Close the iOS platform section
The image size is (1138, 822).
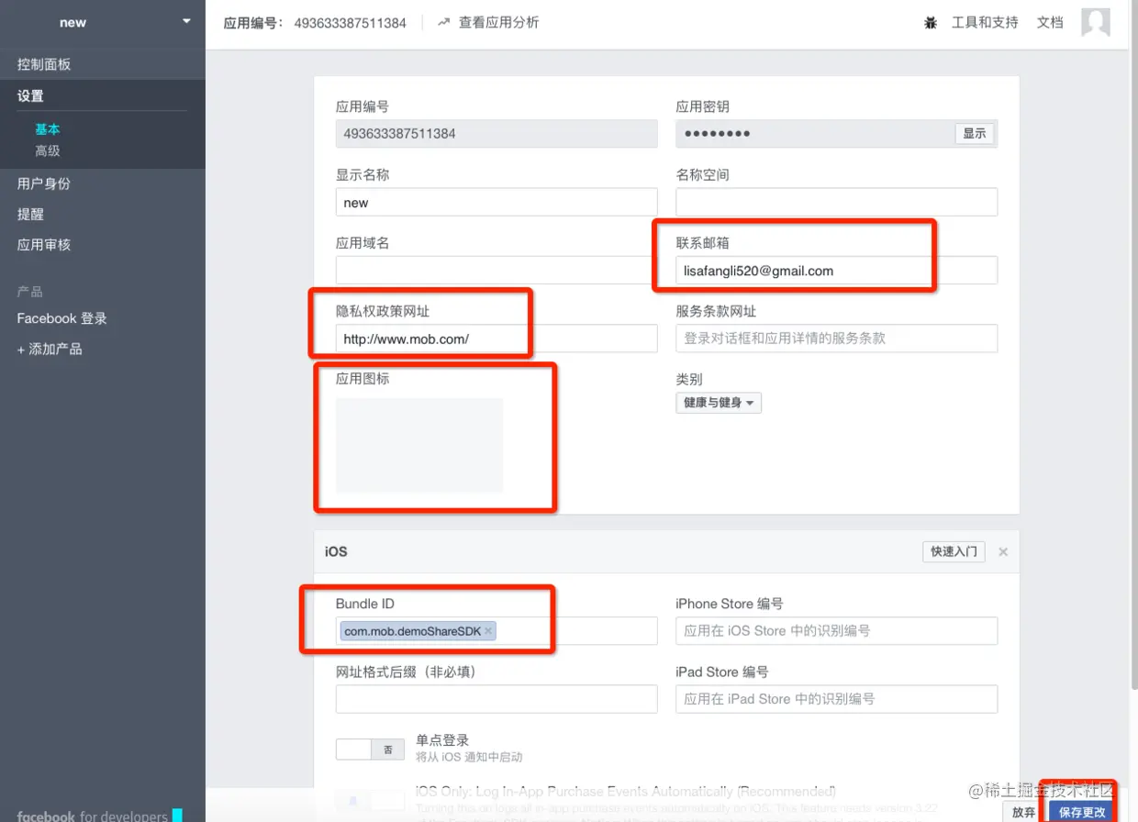tap(1003, 551)
